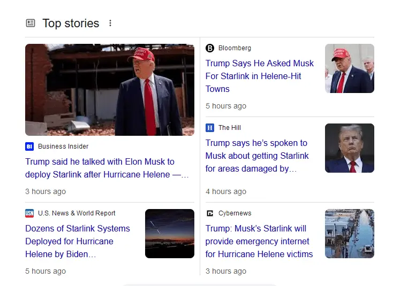Screen dimensions: 408x286
Task: Click the 'Top stories' heading text
Action: click(71, 24)
